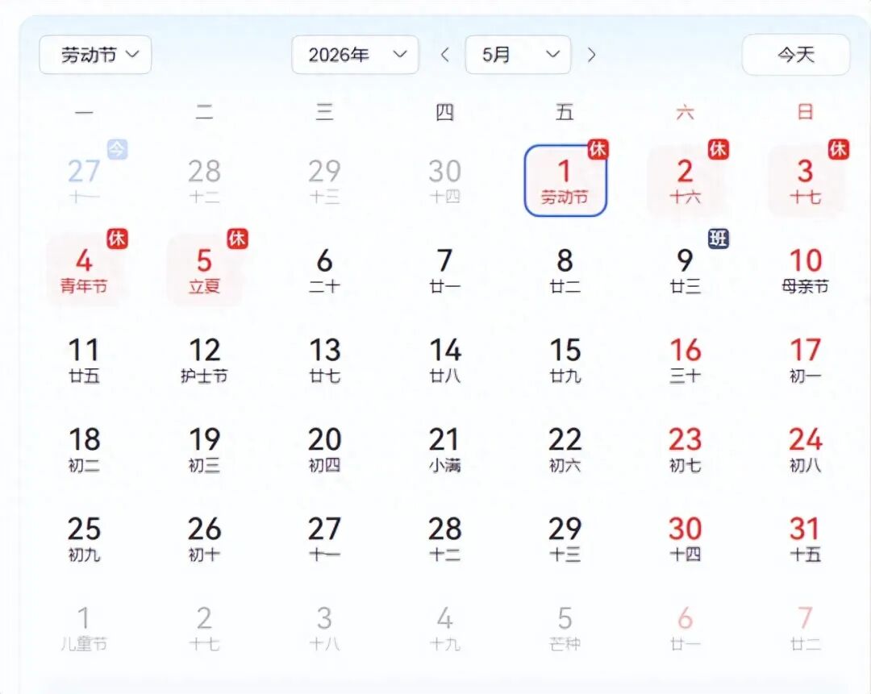Image resolution: width=871 pixels, height=694 pixels.
Task: Select May 21 小满
Action: [444, 449]
